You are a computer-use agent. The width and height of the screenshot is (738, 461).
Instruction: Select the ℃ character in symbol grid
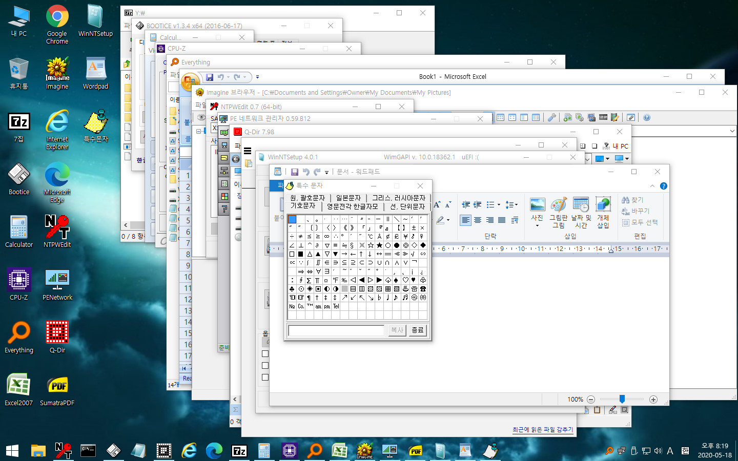click(x=371, y=237)
